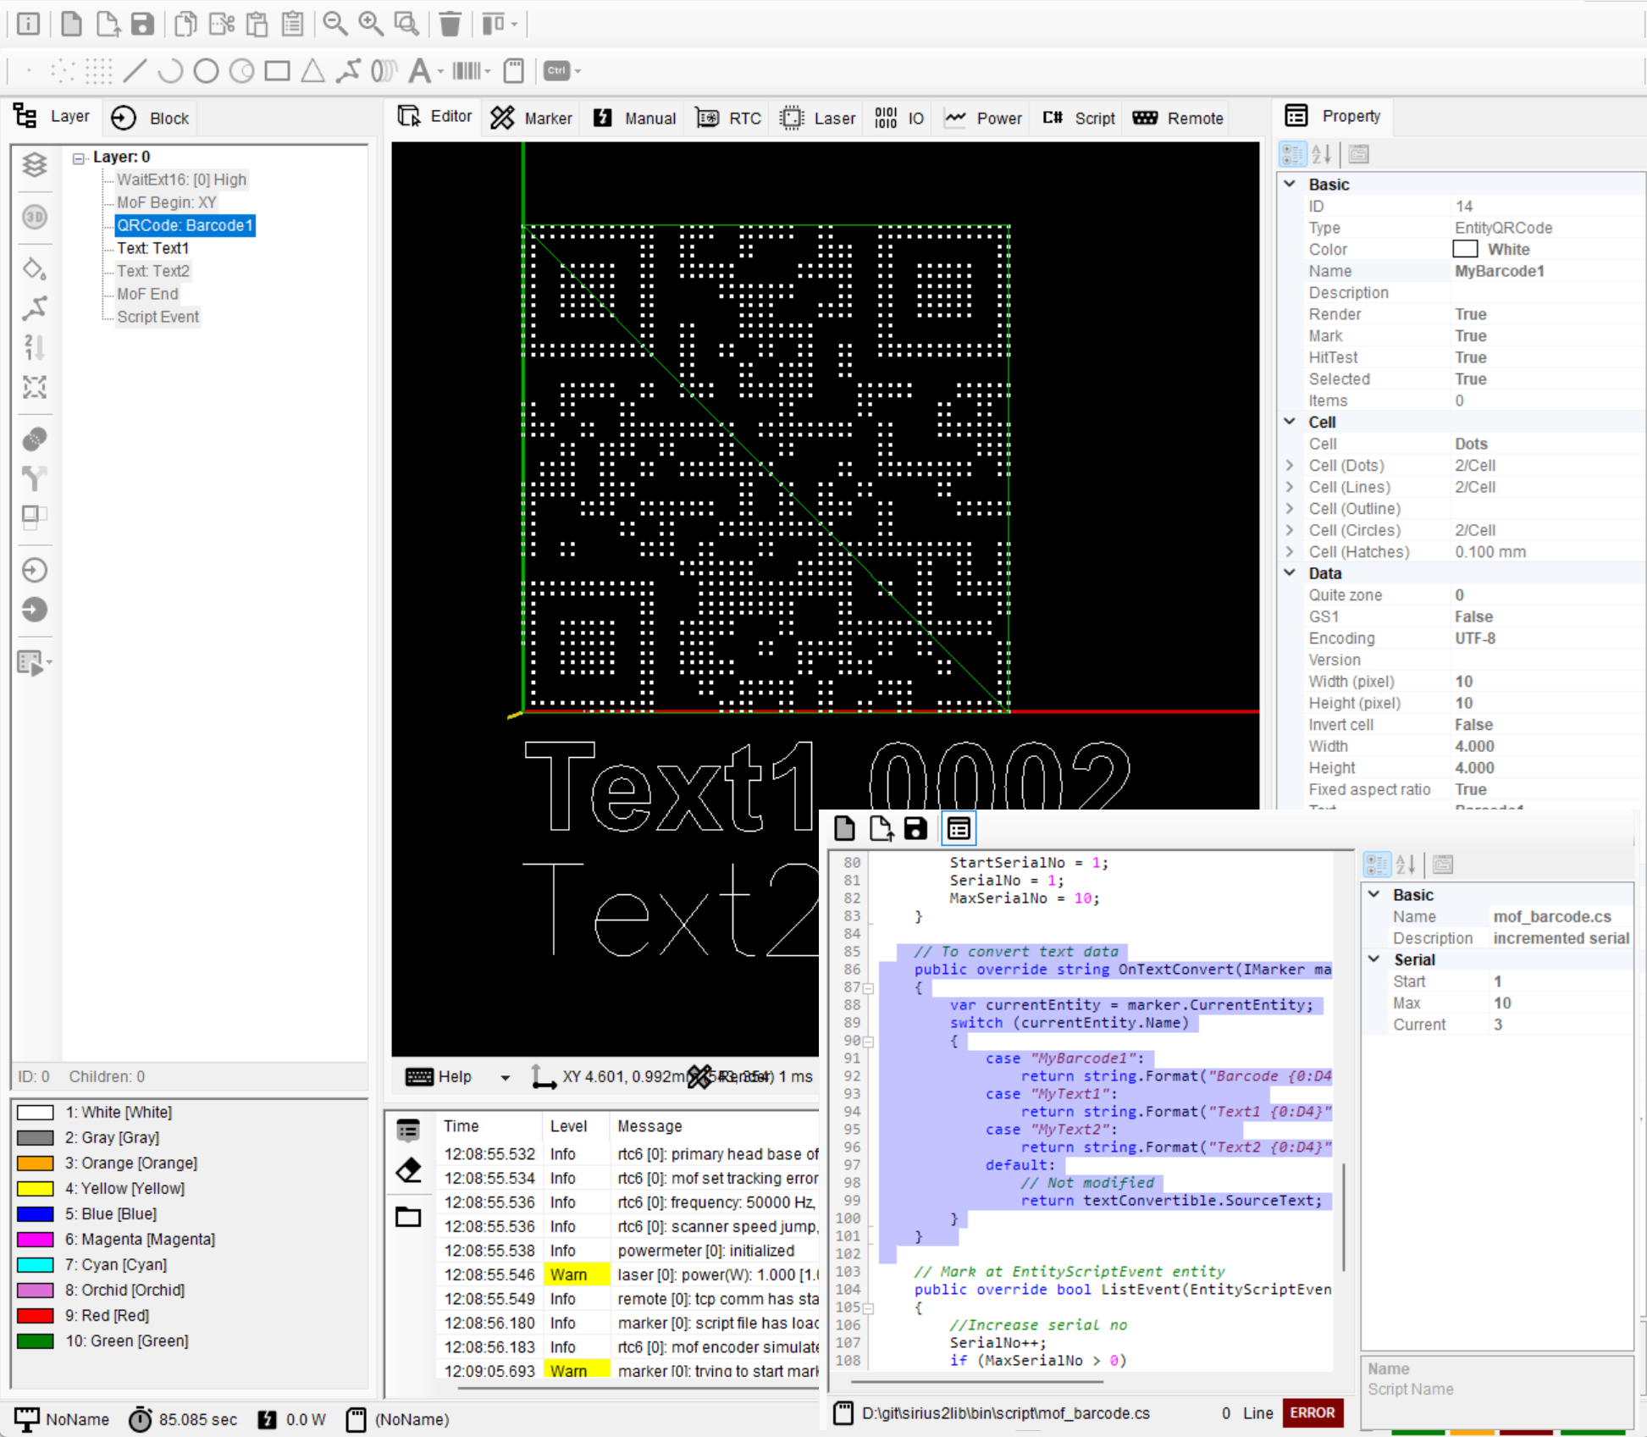The height and width of the screenshot is (1437, 1647).
Task: Collapse the Layer: 0 tree node
Action: [79, 158]
